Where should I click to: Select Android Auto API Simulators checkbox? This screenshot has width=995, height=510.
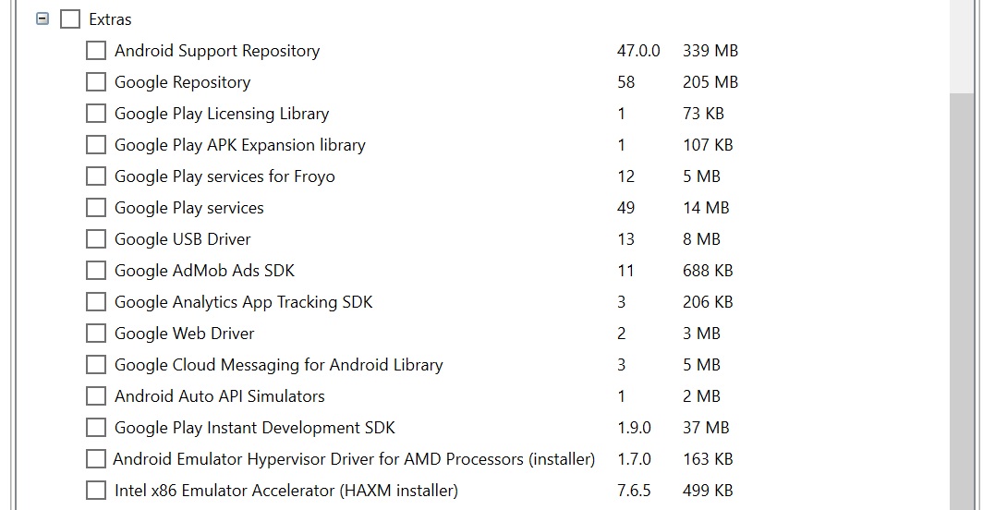(x=96, y=395)
